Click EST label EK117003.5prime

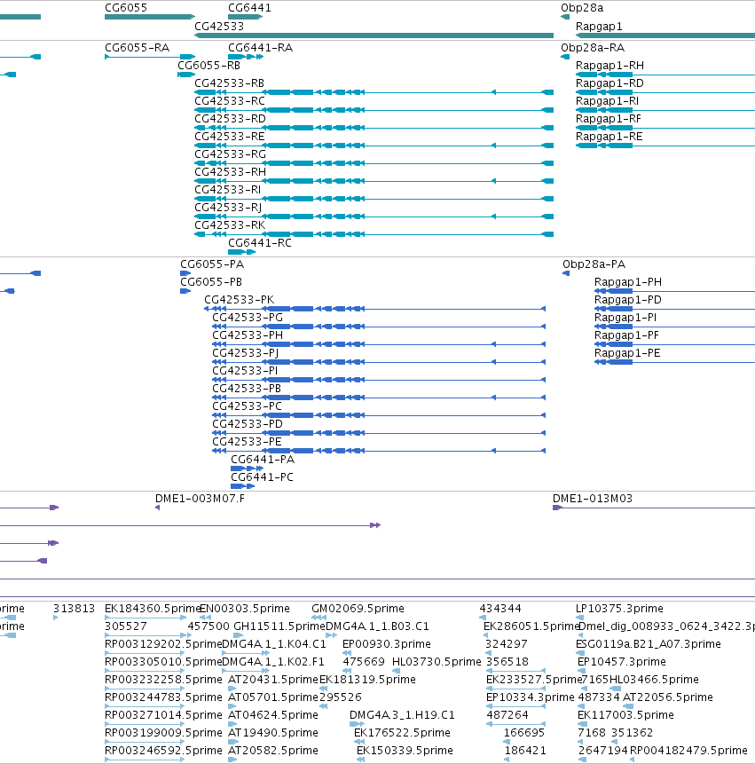click(625, 715)
